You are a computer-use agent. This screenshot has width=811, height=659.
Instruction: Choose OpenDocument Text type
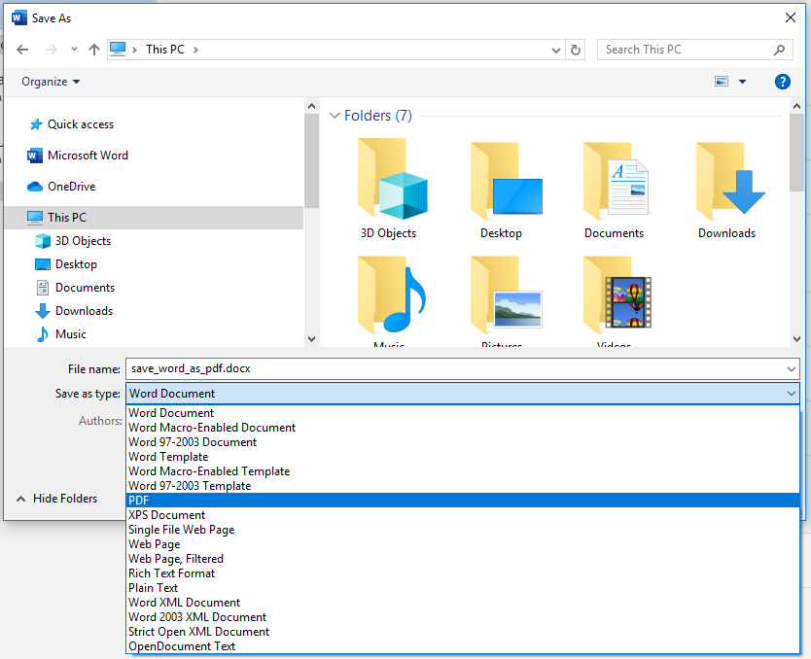(x=463, y=646)
